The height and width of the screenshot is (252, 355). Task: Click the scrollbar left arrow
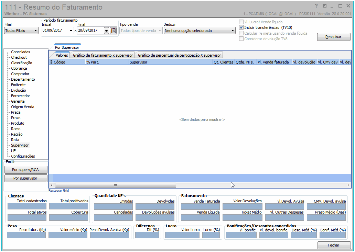click(x=52, y=185)
